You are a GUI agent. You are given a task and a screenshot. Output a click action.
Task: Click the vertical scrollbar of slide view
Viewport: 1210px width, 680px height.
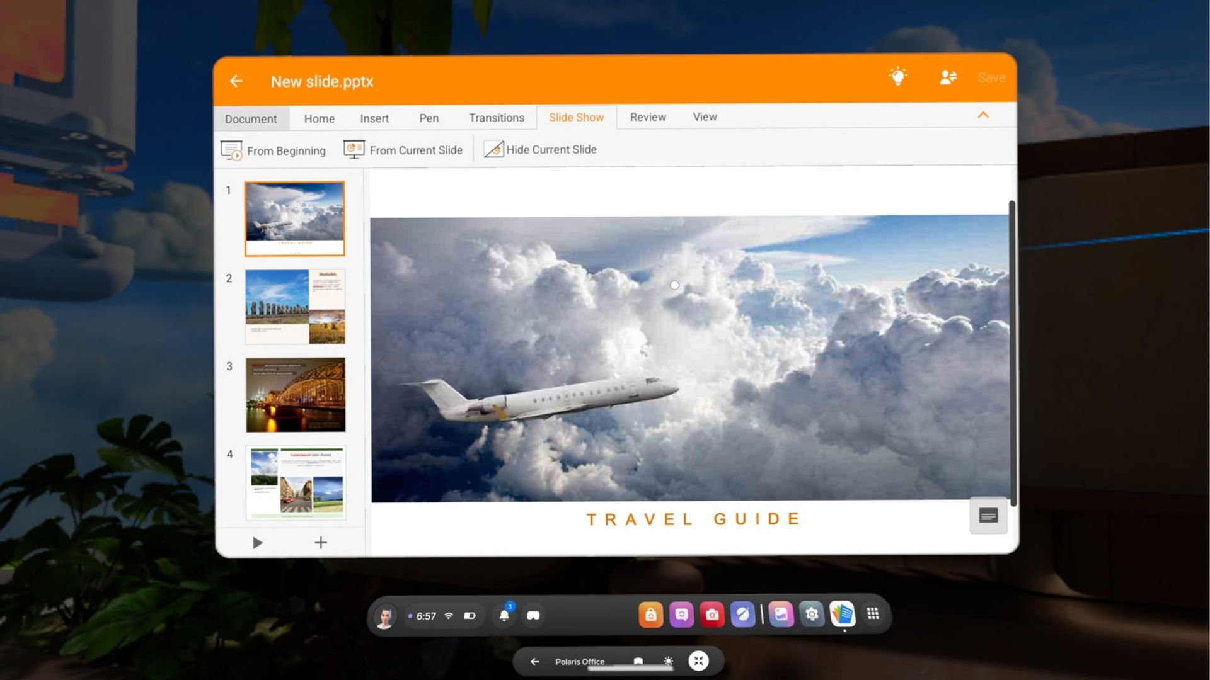coord(1012,353)
